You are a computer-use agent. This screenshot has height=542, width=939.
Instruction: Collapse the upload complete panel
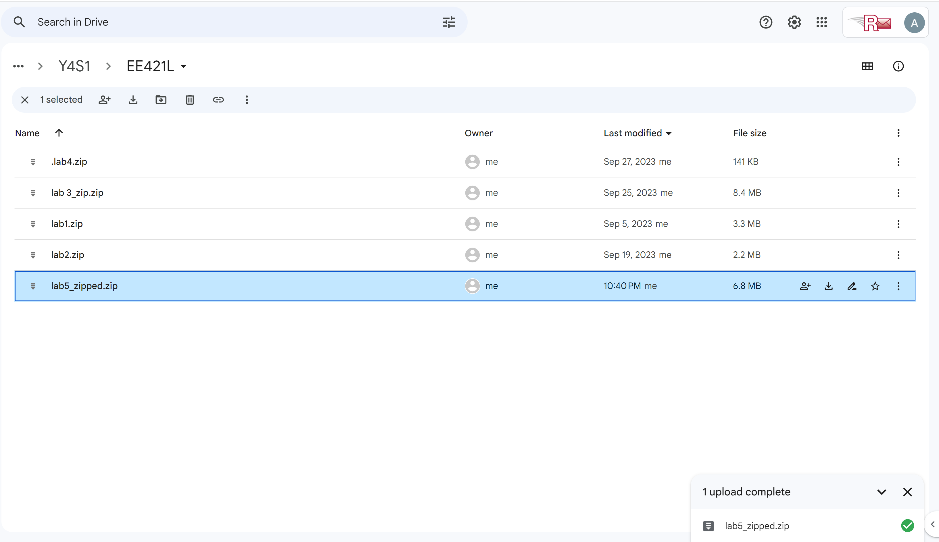pos(881,492)
